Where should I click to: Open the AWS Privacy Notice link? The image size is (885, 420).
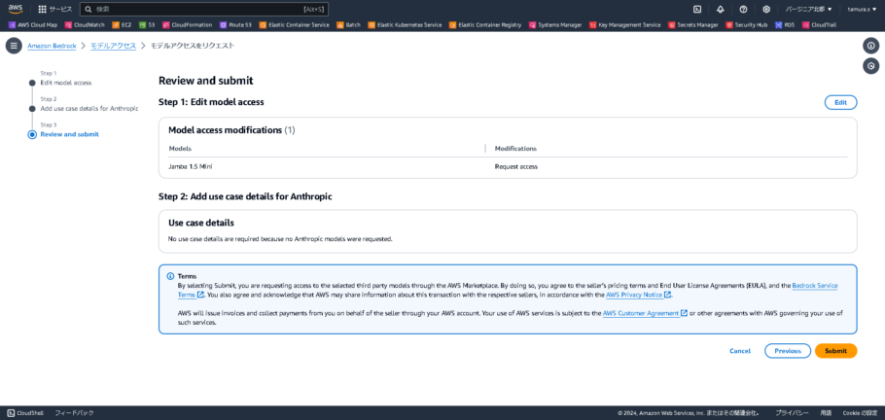click(638, 295)
